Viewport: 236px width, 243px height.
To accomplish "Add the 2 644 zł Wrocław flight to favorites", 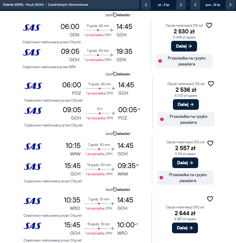I will (210, 199).
